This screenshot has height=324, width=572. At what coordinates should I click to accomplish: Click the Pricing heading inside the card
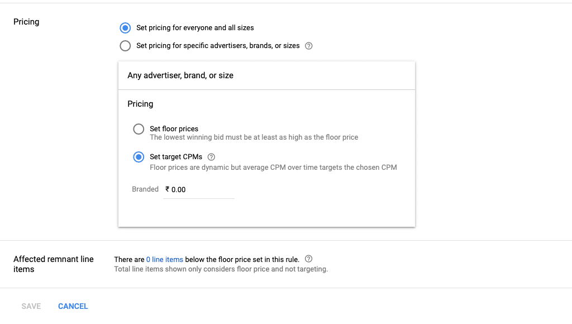tap(140, 104)
